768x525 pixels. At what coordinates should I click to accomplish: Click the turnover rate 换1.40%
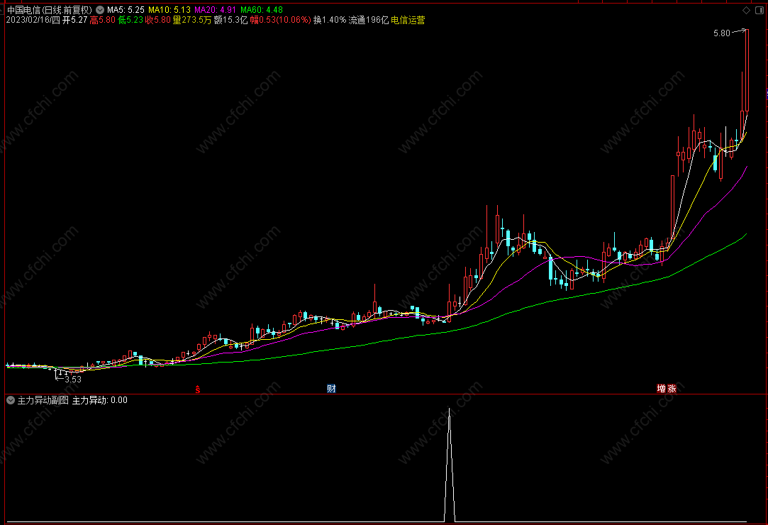[330, 20]
